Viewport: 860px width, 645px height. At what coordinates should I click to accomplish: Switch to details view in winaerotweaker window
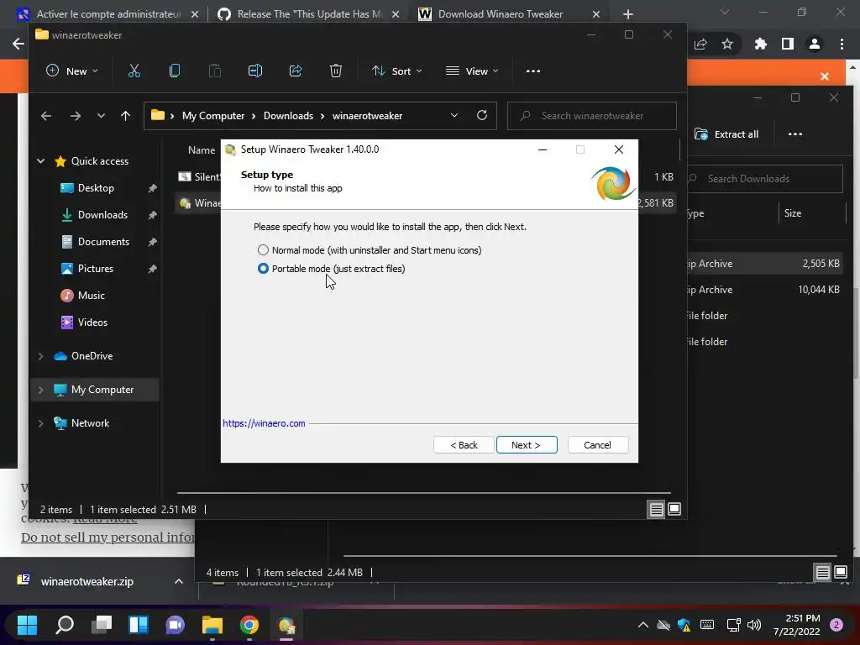click(x=656, y=510)
